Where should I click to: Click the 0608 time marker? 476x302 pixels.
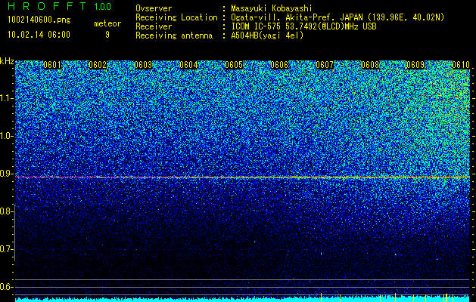(370, 65)
